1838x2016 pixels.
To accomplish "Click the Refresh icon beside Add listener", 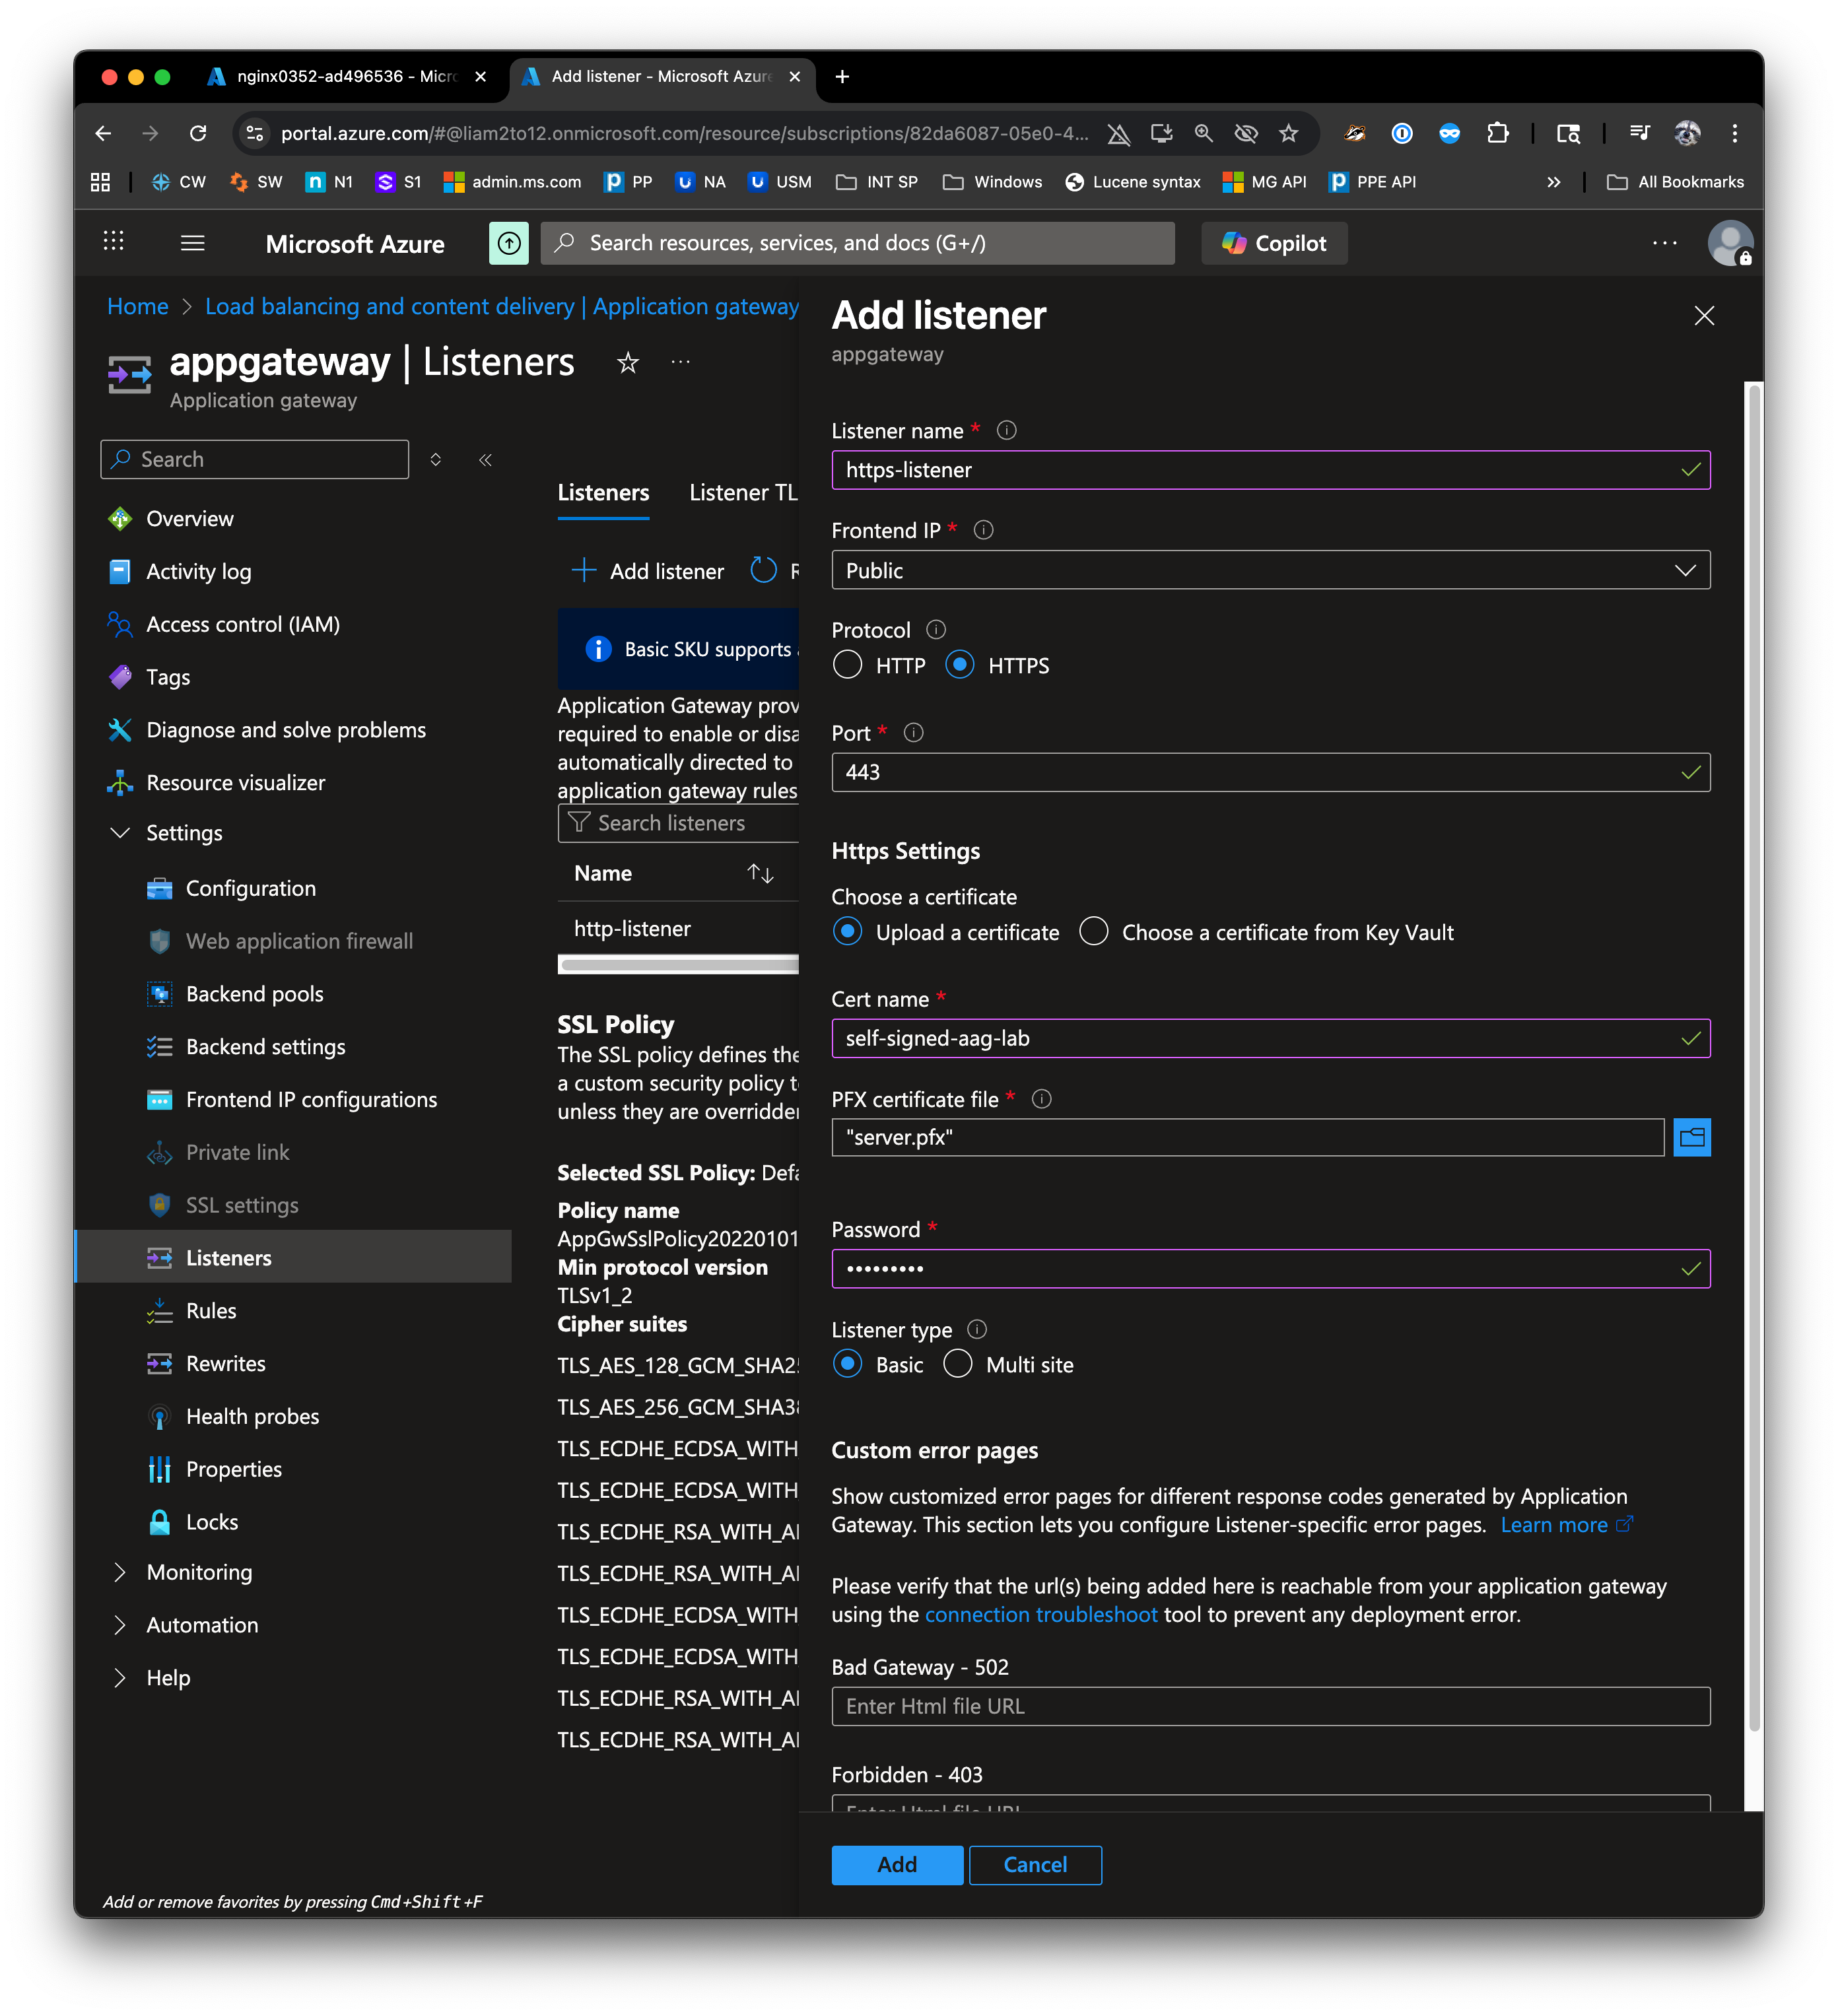I will coord(764,571).
